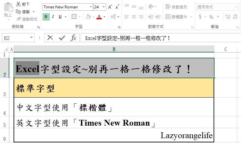
Task: Decrease font size with small A icon
Action: pyautogui.click(x=117, y=7)
